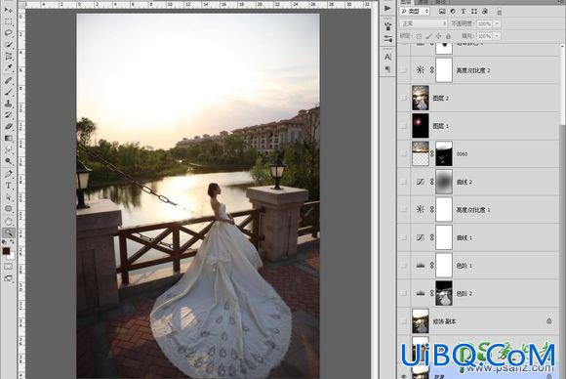
Task: Open the blend mode dropdown
Action: tap(424, 23)
